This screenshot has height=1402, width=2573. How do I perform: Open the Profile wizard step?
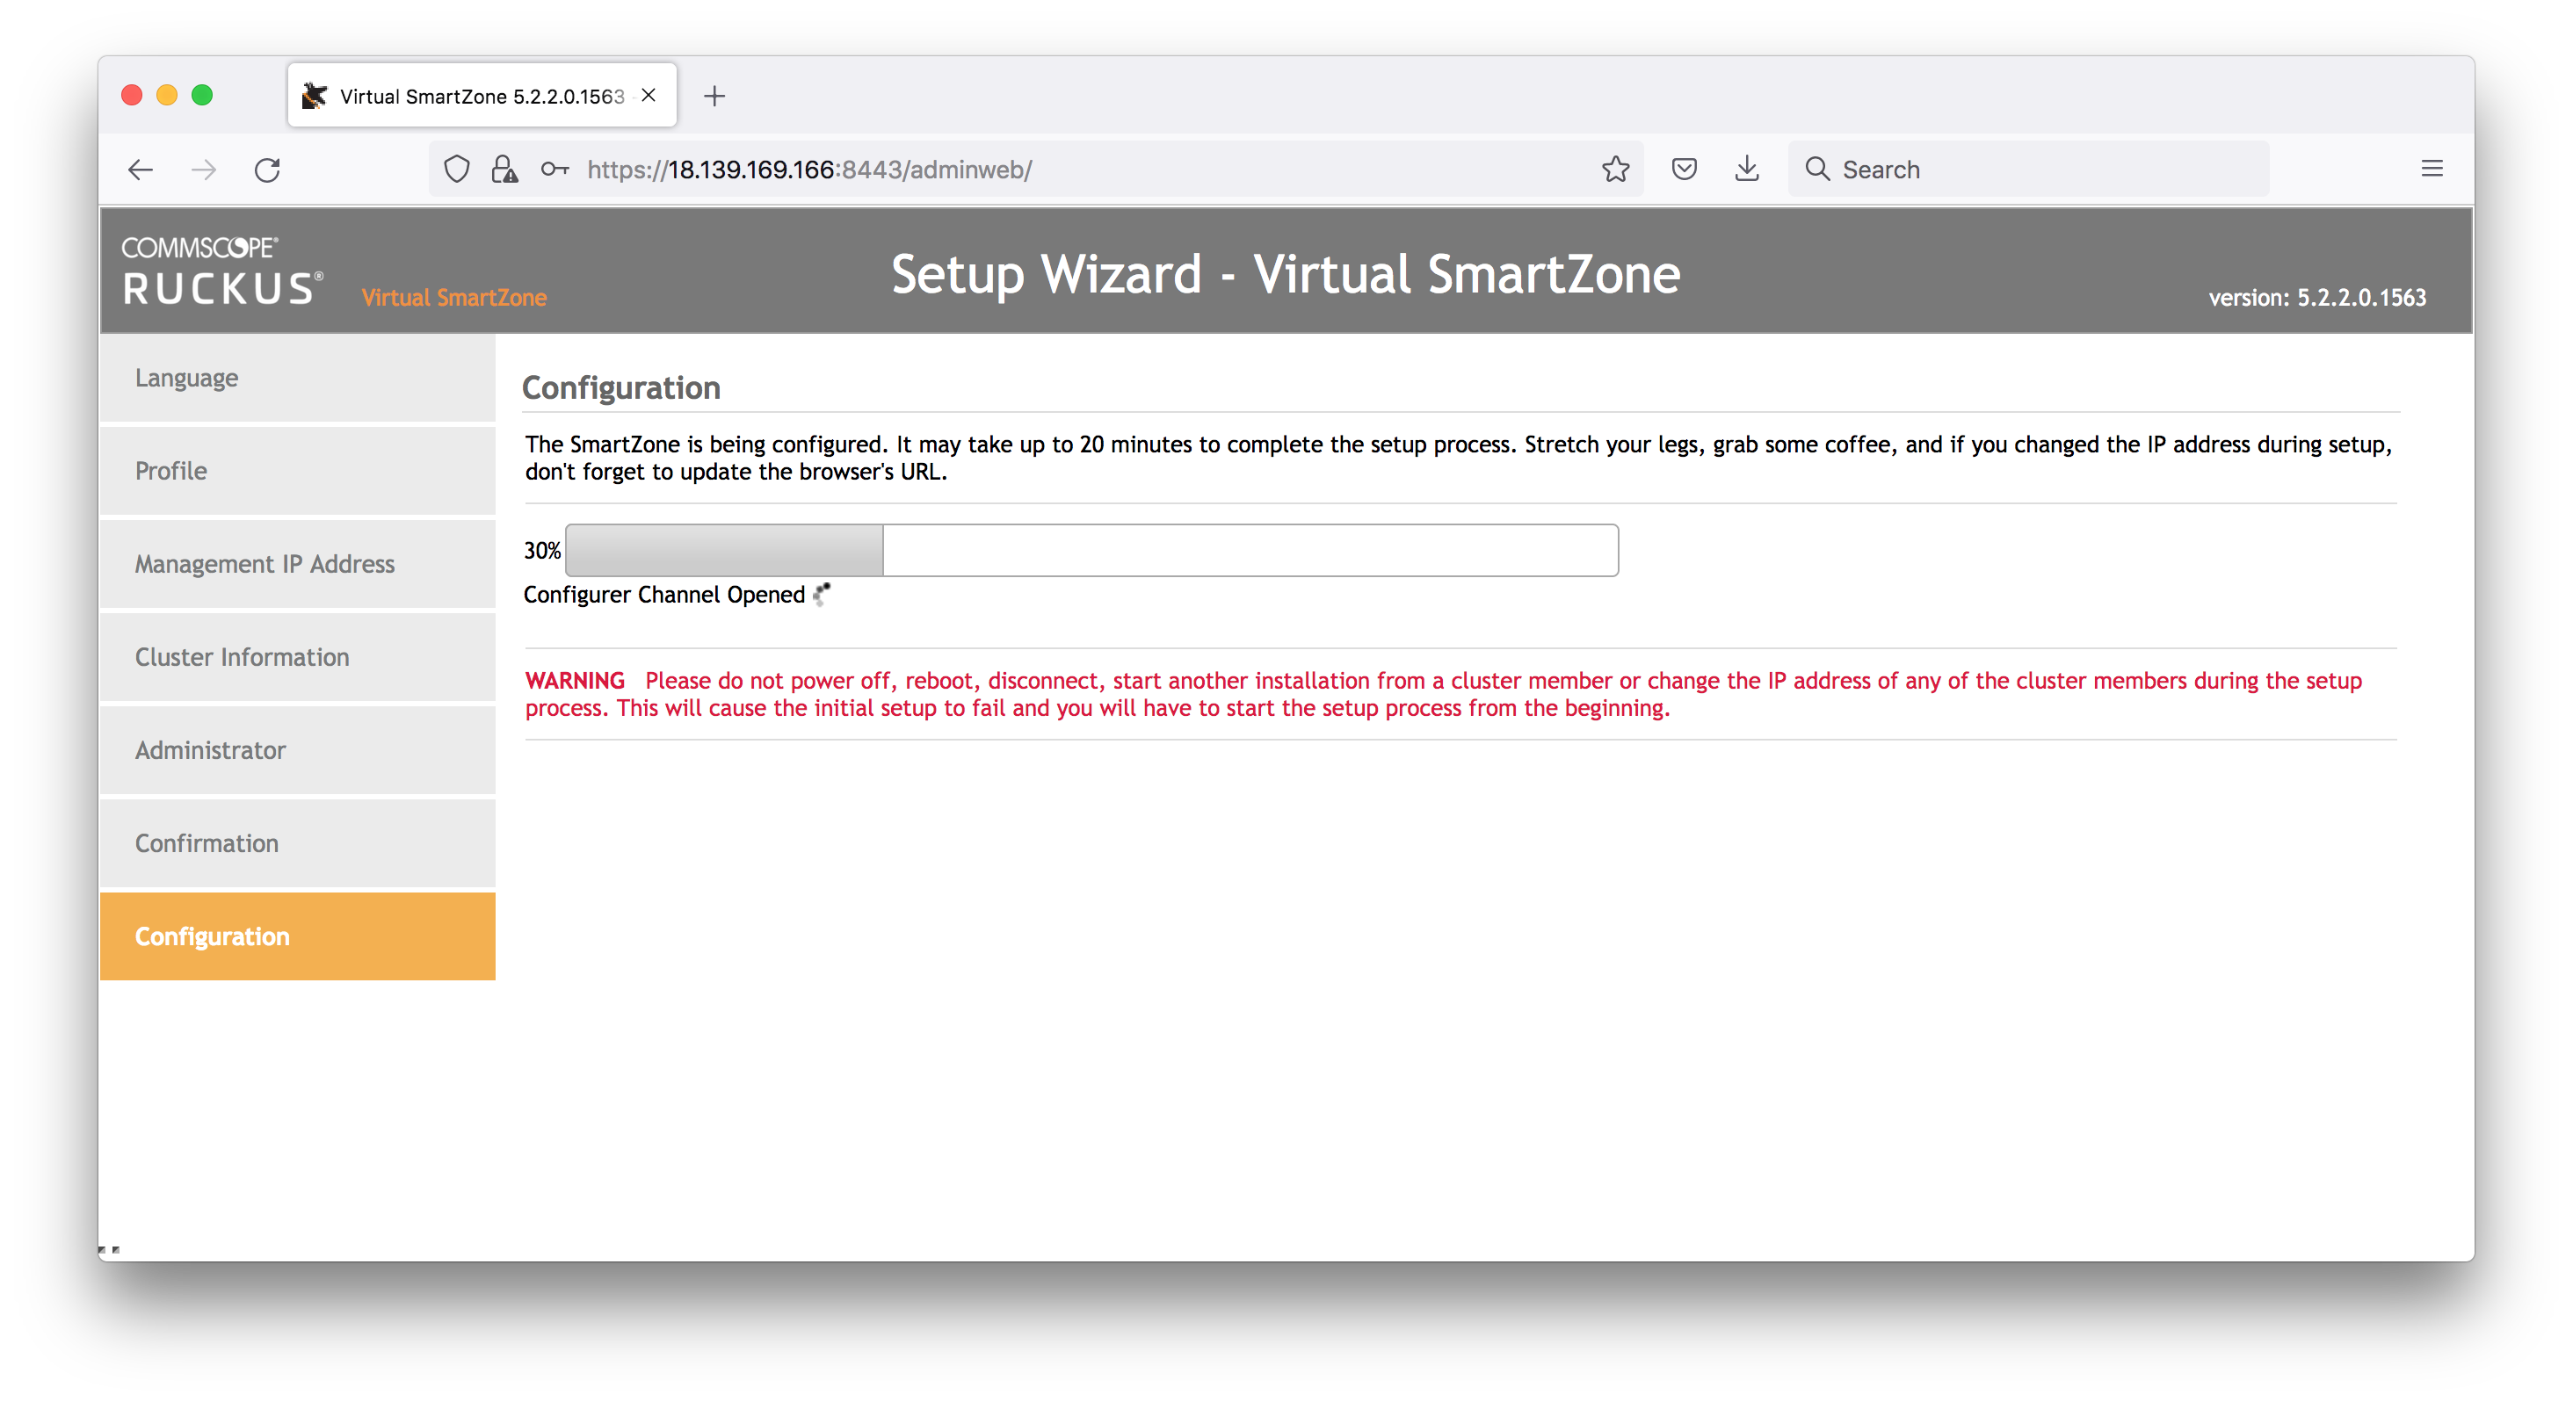coord(298,472)
